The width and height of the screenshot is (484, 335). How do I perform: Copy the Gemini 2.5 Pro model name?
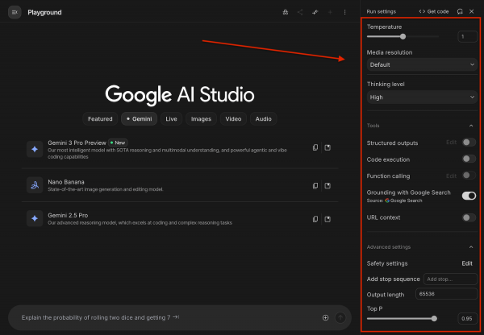click(x=315, y=219)
